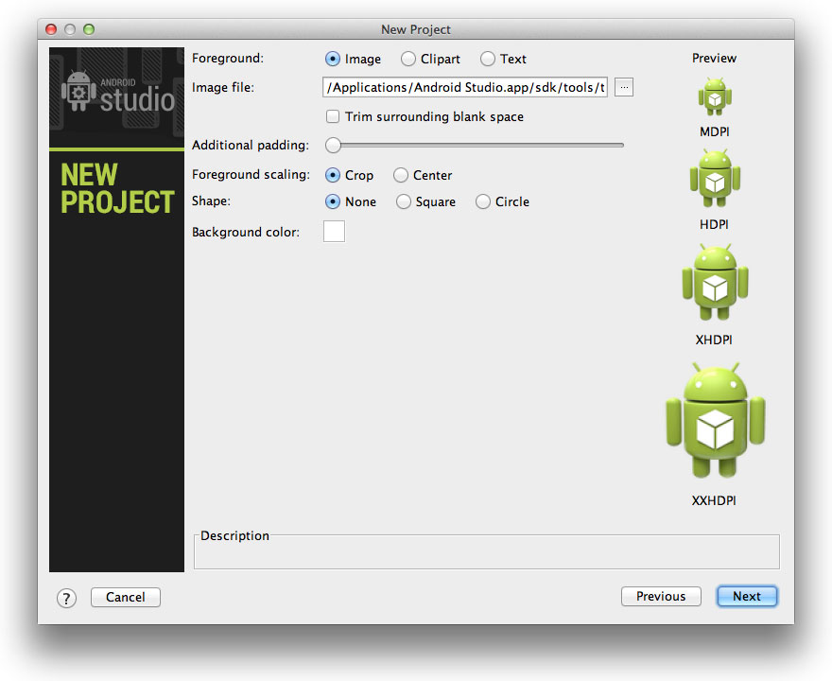
Task: Click the Additional padding slider handle
Action: (x=333, y=145)
